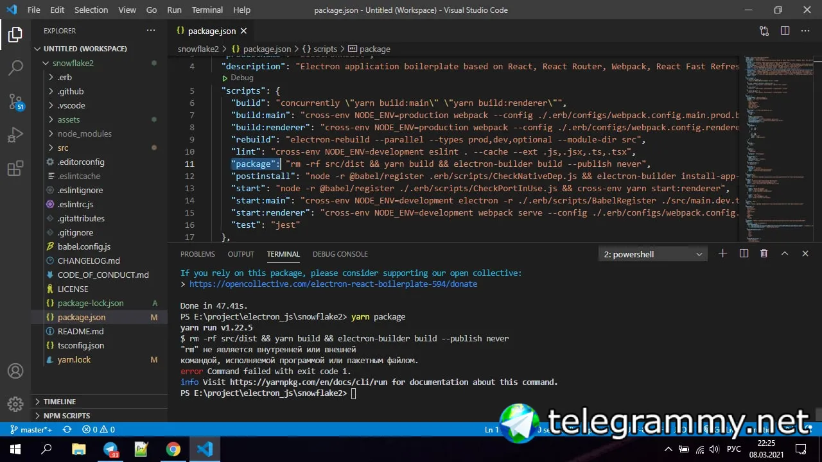Open the Search view in activity bar
The image size is (822, 462).
point(15,67)
